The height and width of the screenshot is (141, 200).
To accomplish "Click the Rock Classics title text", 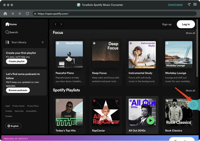I will pyautogui.click(x=174, y=131).
